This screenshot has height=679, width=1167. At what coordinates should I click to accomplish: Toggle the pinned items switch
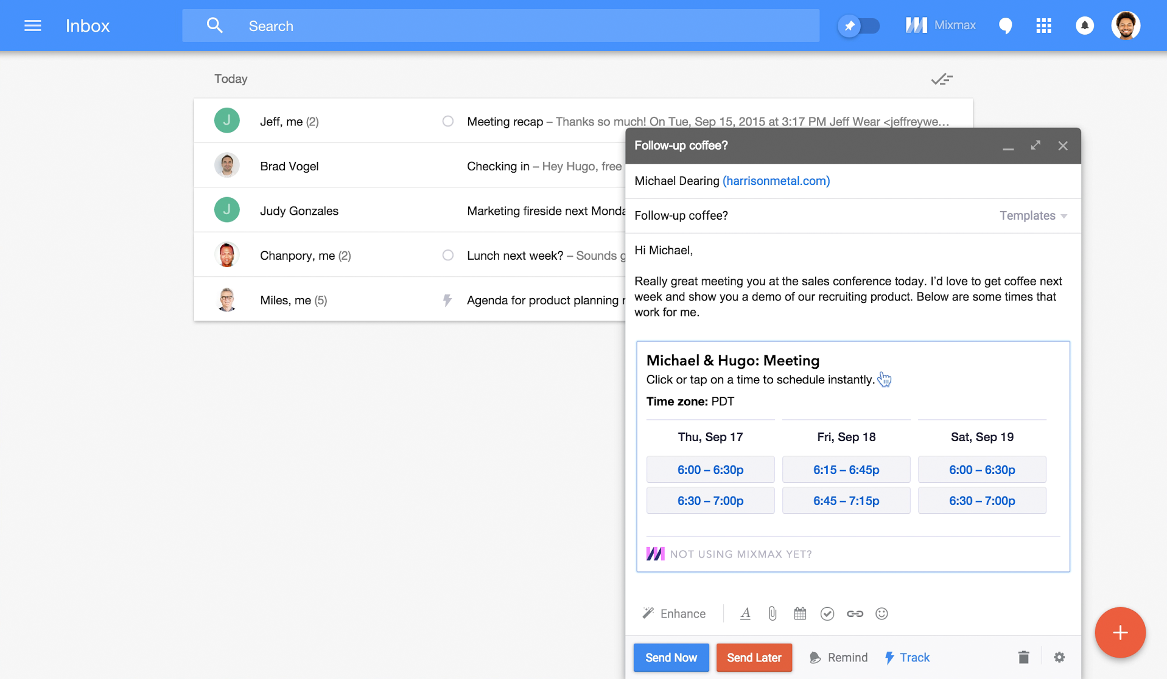(858, 26)
